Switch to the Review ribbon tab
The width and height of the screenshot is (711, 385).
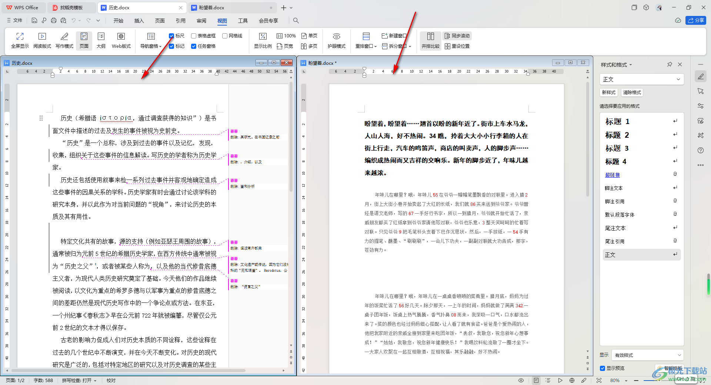pyautogui.click(x=201, y=20)
